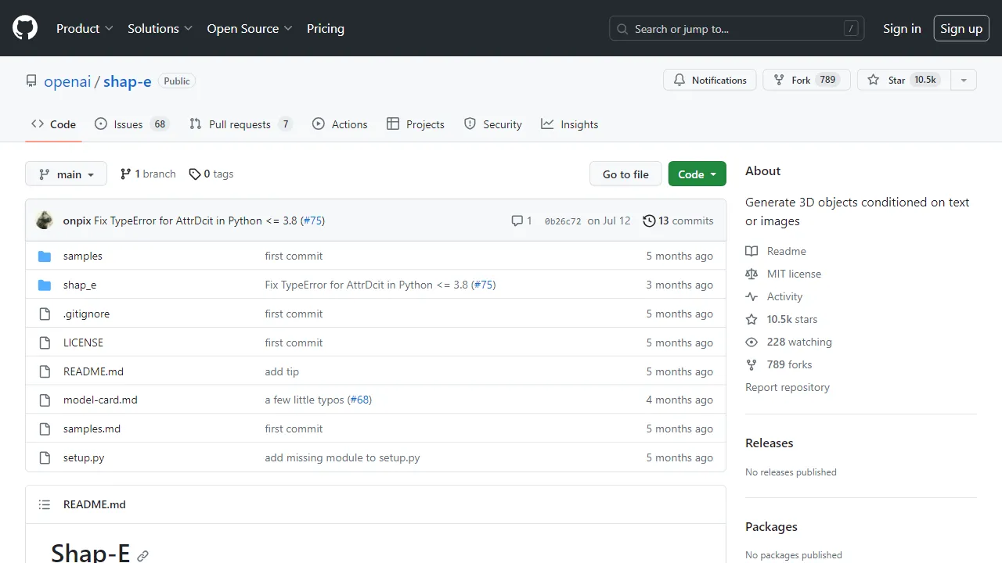Click the samples folder icon

pos(45,256)
